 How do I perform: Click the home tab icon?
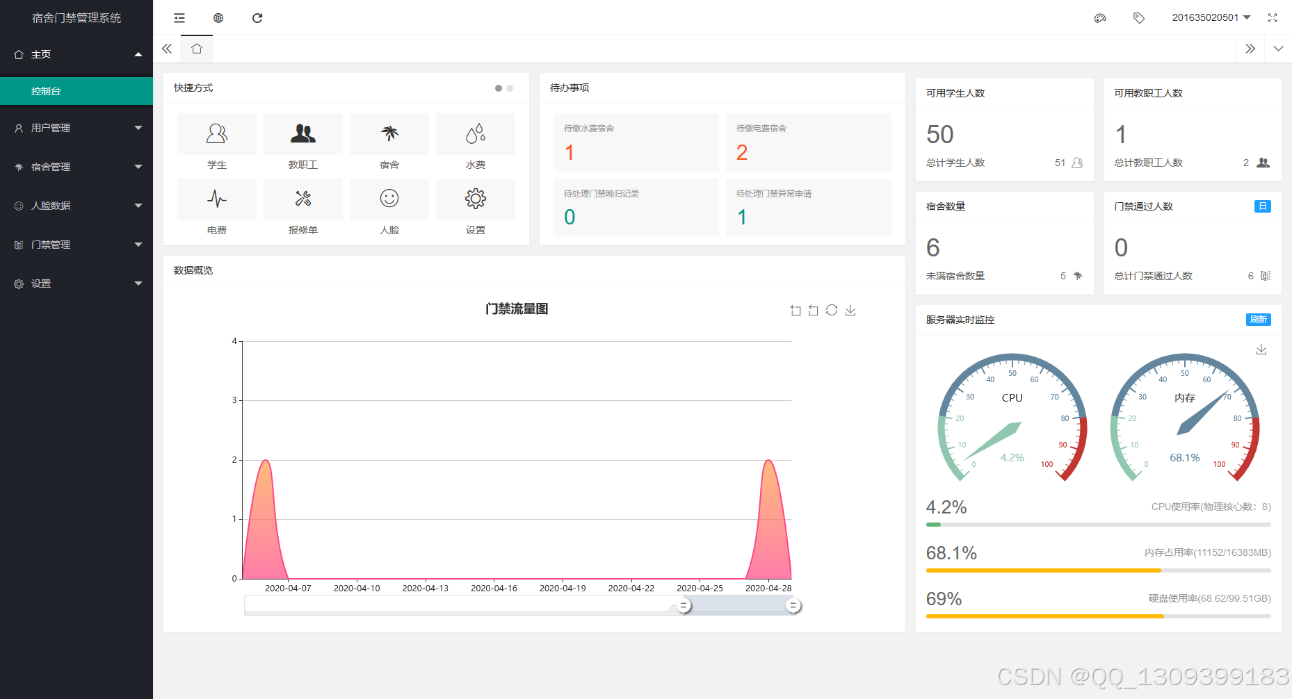197,49
